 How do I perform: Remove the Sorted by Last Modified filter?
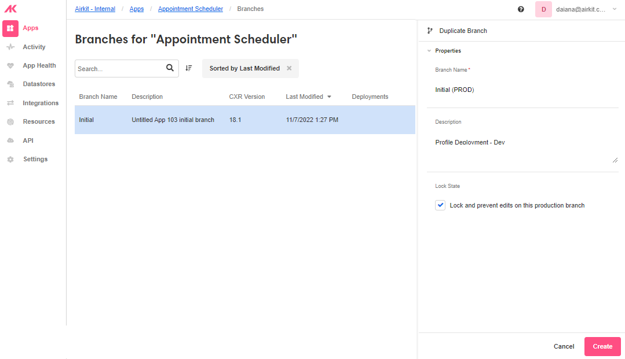tap(289, 68)
